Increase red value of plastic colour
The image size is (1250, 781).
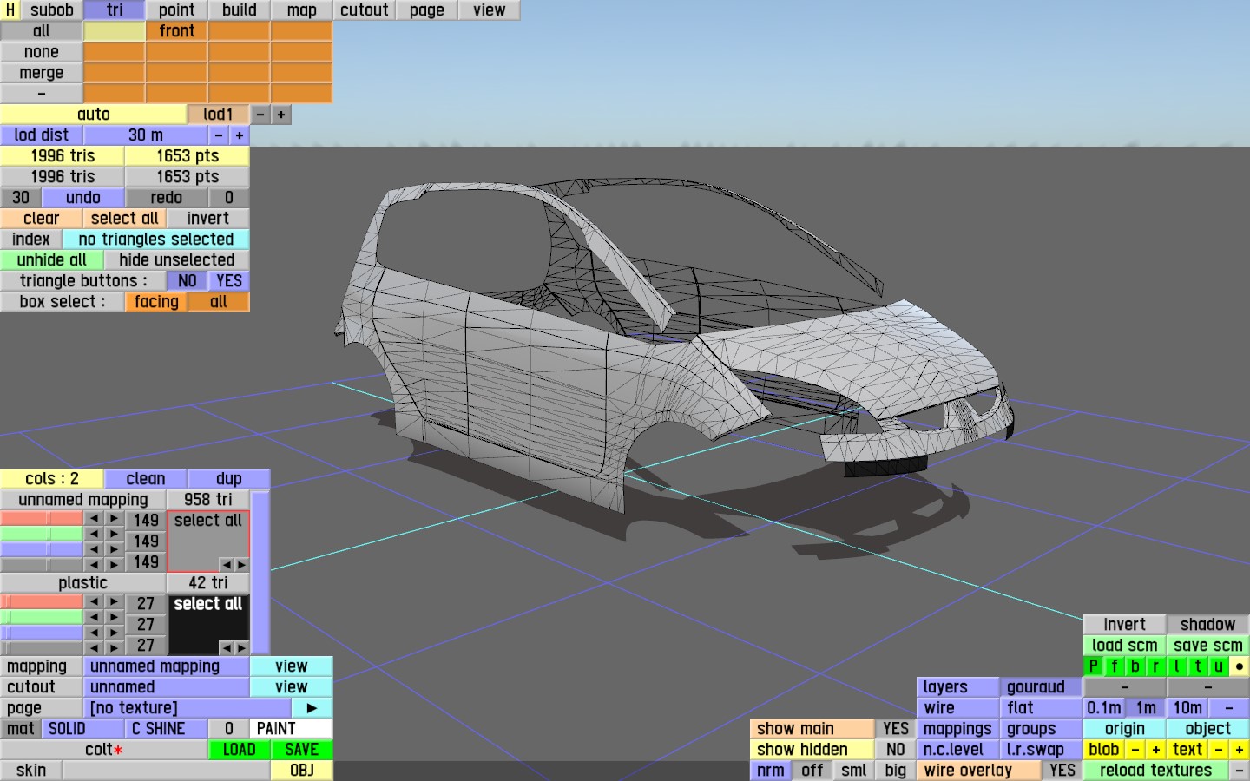point(115,601)
